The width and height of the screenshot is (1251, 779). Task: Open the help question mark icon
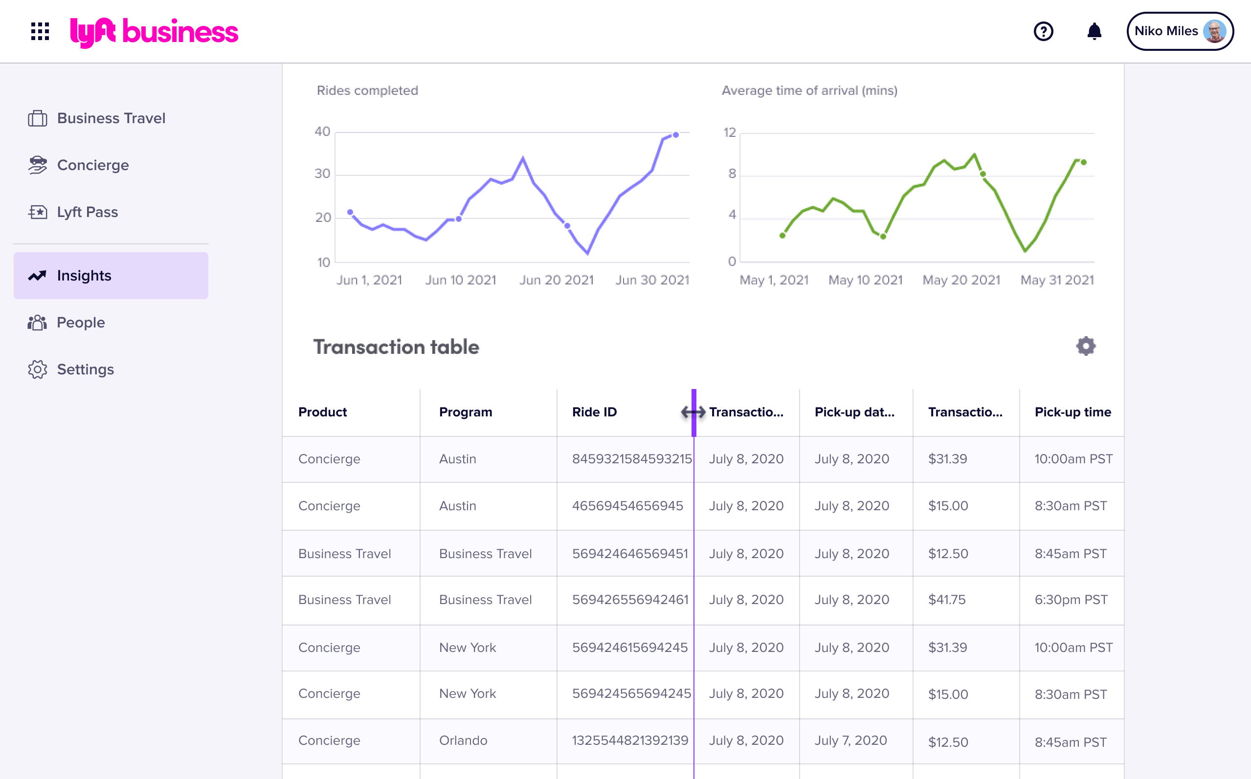coord(1043,31)
